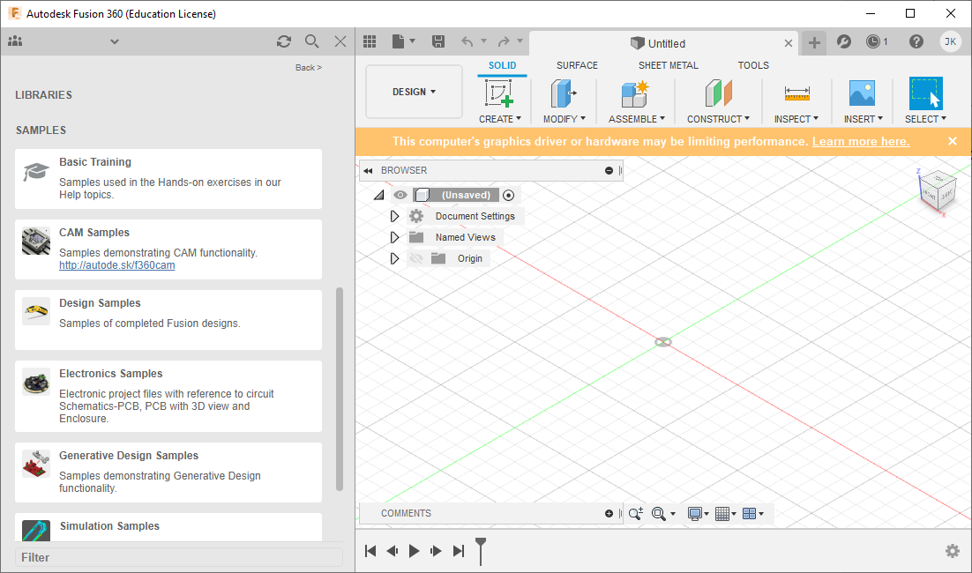Open the SELECT dropdown menu

coord(925,119)
